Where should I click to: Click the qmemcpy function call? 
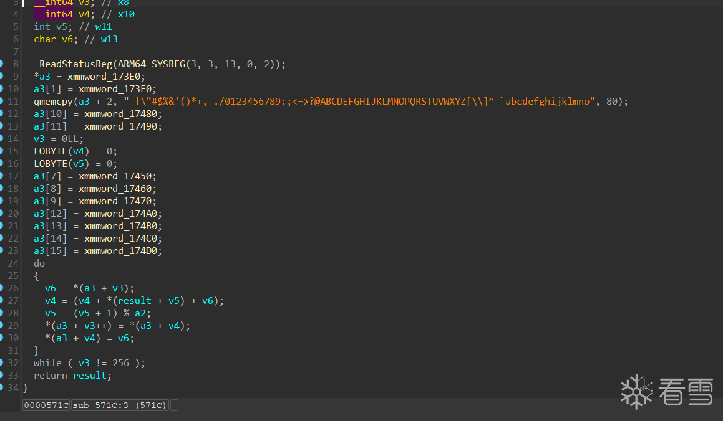[x=54, y=102]
